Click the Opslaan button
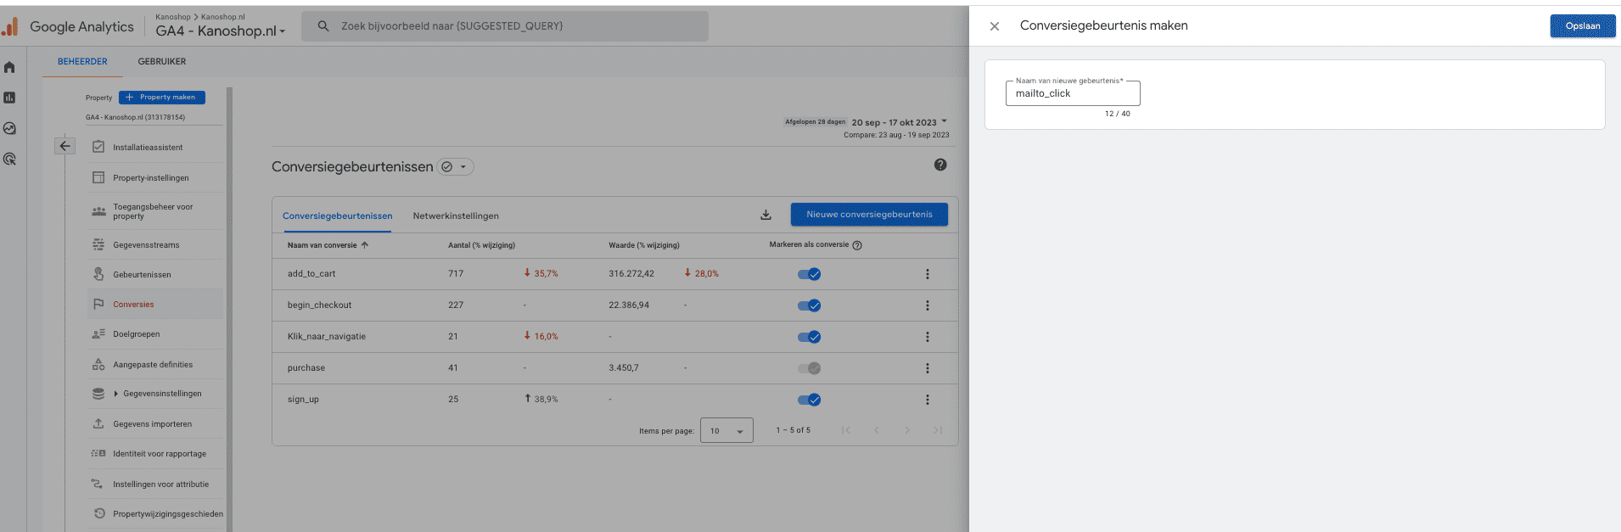 pos(1583,25)
